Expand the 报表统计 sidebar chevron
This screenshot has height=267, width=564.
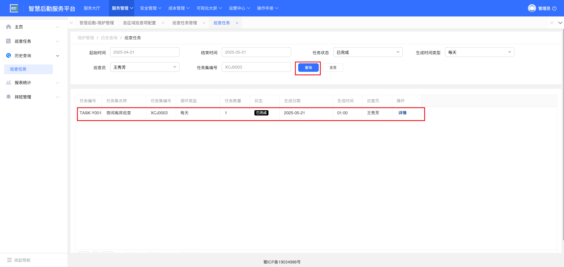tap(58, 83)
